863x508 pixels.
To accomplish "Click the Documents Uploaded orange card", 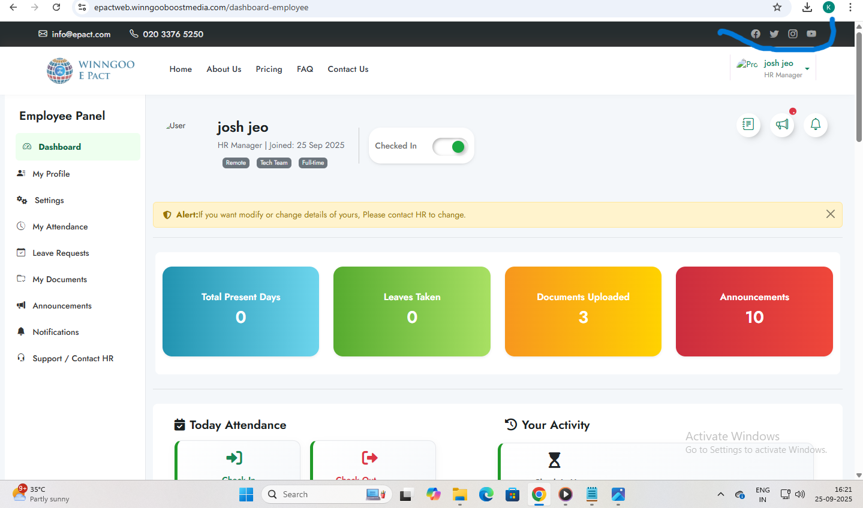I will tap(583, 312).
